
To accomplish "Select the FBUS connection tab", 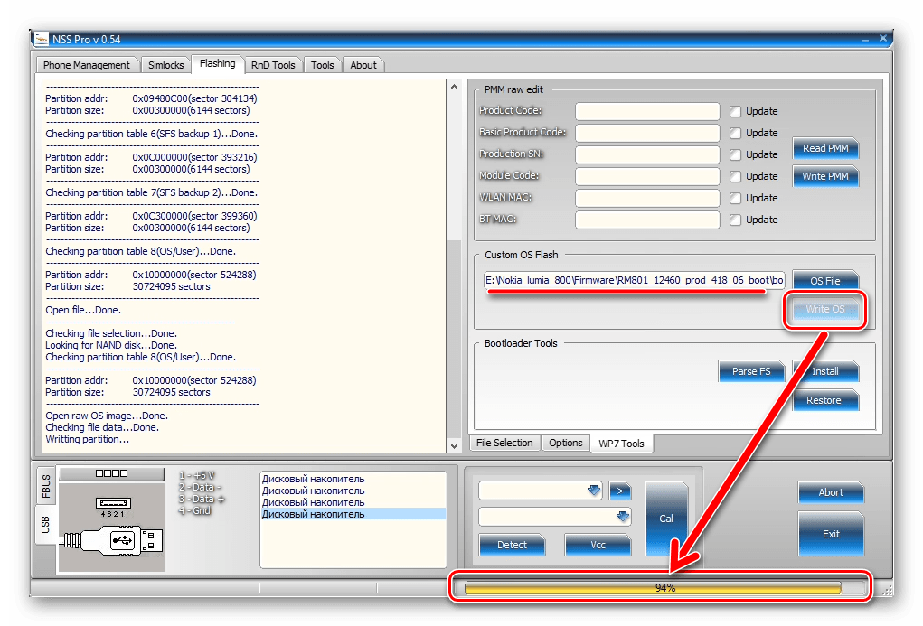I will click(x=46, y=486).
